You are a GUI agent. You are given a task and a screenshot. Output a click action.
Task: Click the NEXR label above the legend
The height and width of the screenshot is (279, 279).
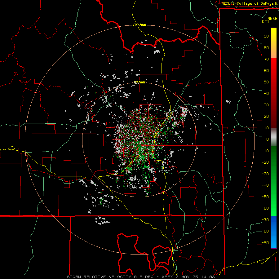click(272, 19)
